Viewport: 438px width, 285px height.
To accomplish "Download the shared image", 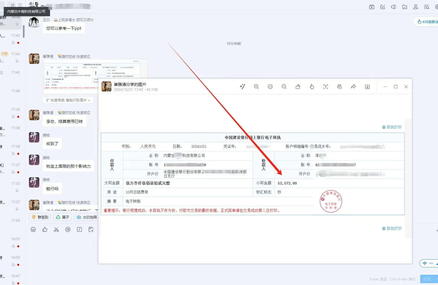I will pyautogui.click(x=367, y=86).
